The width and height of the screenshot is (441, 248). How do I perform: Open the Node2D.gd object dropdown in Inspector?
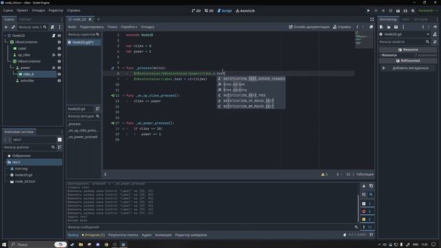pyautogui.click(x=404, y=34)
